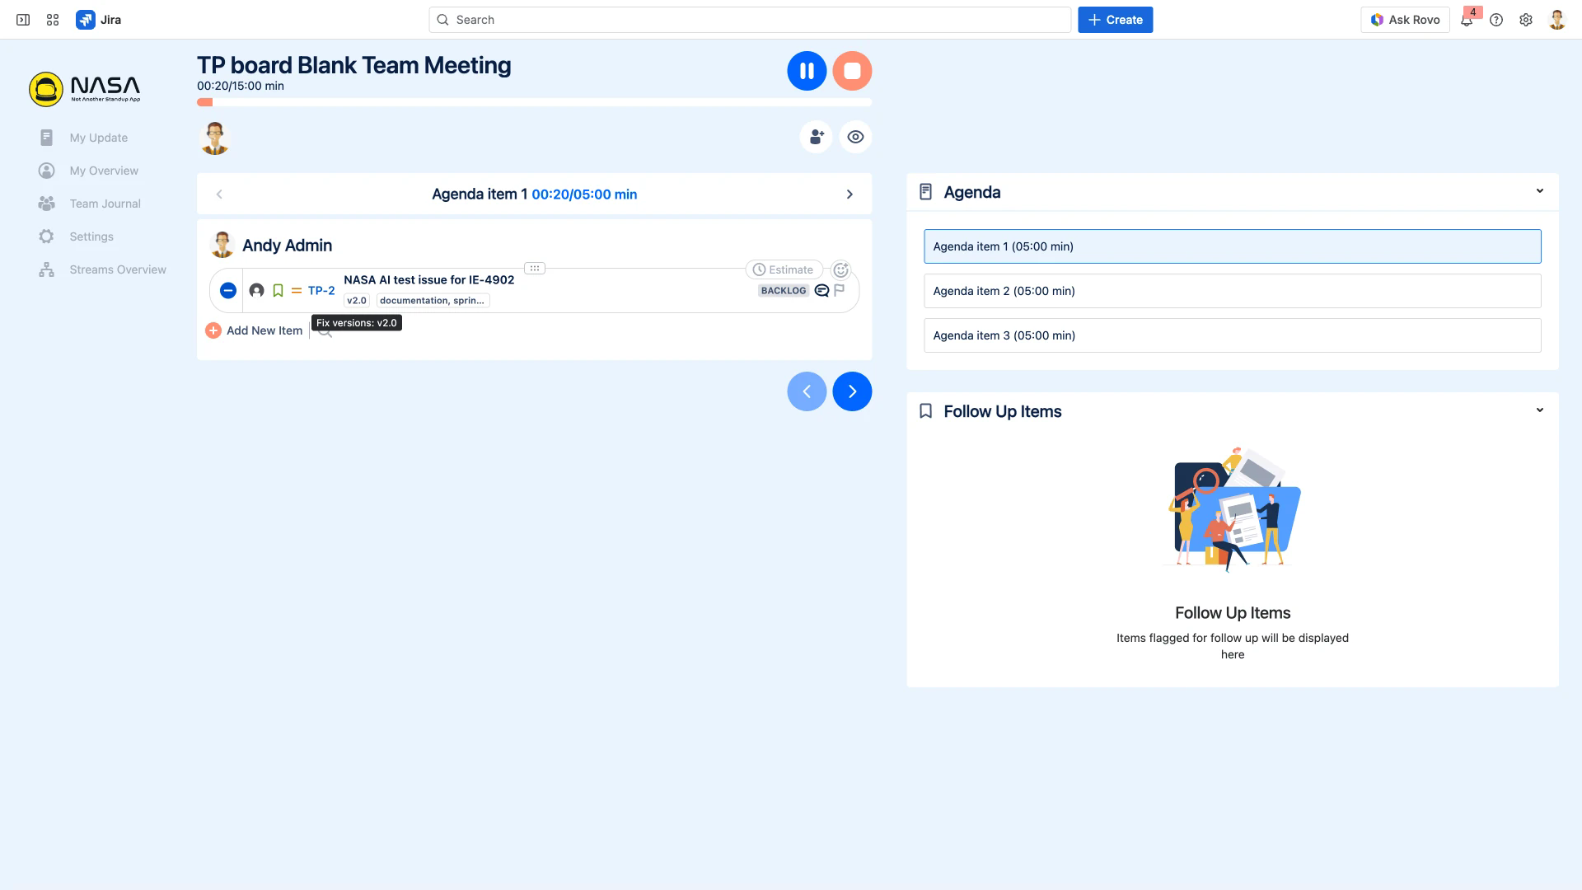Collapse the Agenda panel
This screenshot has height=890, width=1582.
(x=1539, y=191)
